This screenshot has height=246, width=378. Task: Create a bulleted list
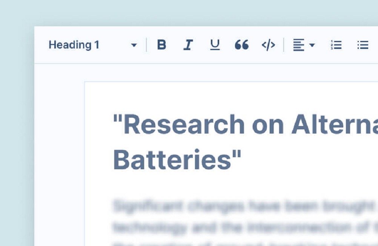tap(363, 45)
